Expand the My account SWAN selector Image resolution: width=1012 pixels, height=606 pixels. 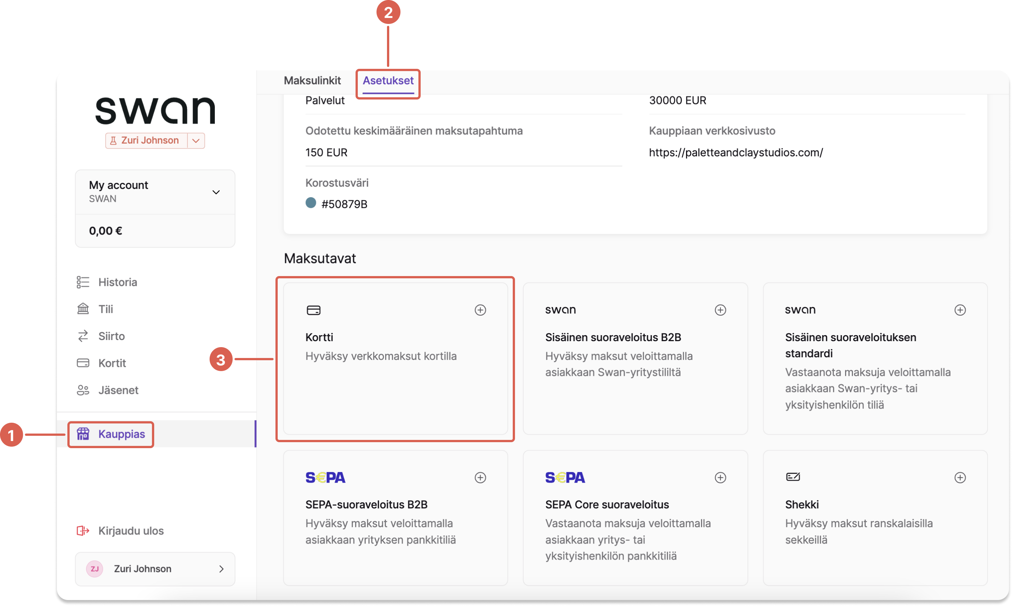155,192
